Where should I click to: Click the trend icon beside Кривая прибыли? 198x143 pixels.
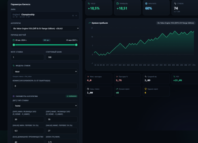[x=89, y=23]
